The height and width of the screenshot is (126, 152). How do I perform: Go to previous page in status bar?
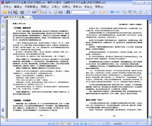coord(53,124)
